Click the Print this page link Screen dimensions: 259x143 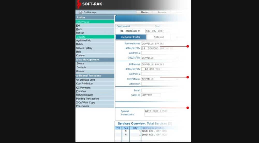point(90,12)
